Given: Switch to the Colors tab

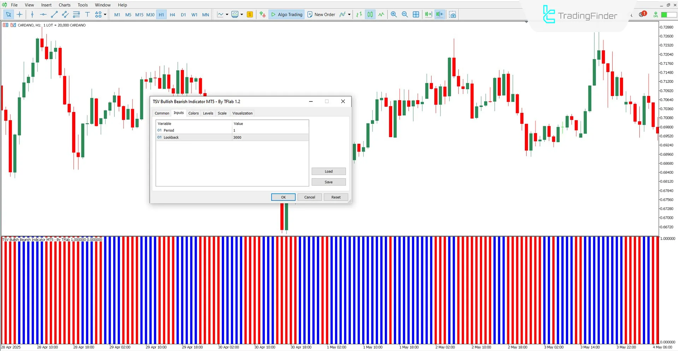Looking at the screenshot, I should [193, 113].
